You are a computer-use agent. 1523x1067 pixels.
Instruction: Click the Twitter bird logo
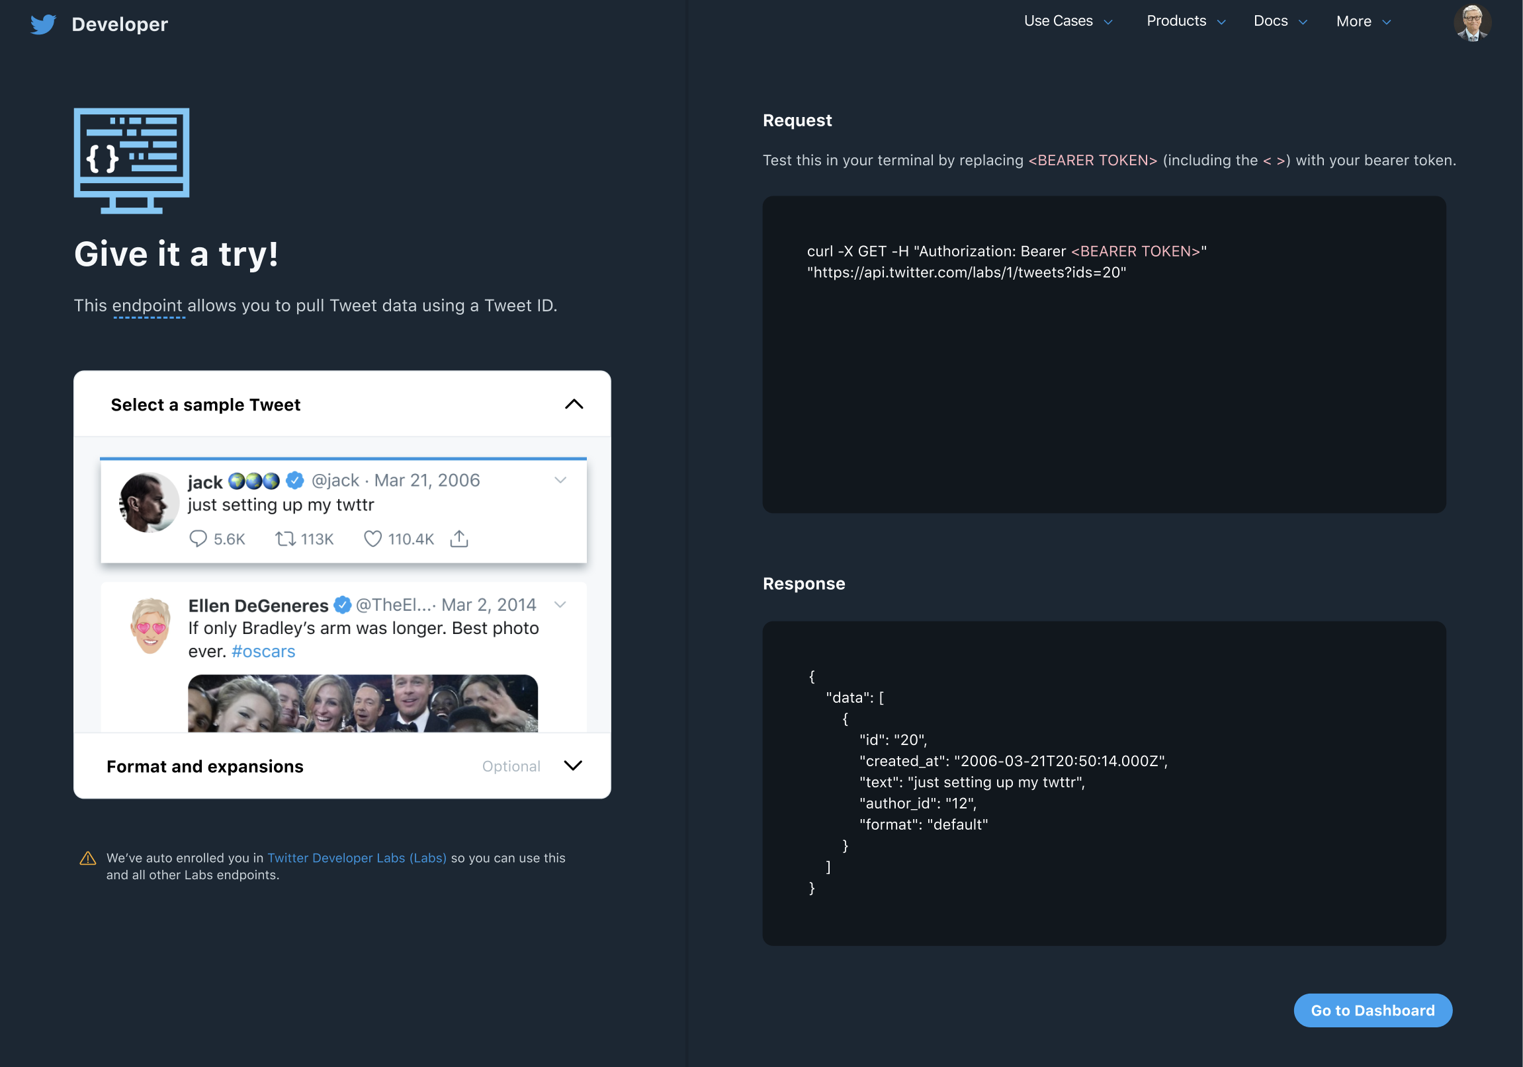click(43, 24)
